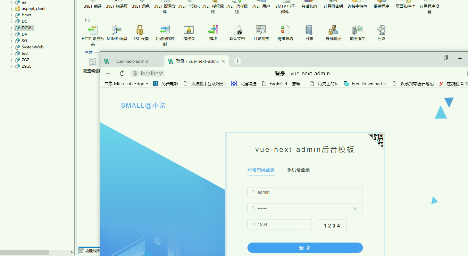Open the EagleGet - 猎鹰 bookmark
This screenshot has width=468, height=256.
point(282,84)
